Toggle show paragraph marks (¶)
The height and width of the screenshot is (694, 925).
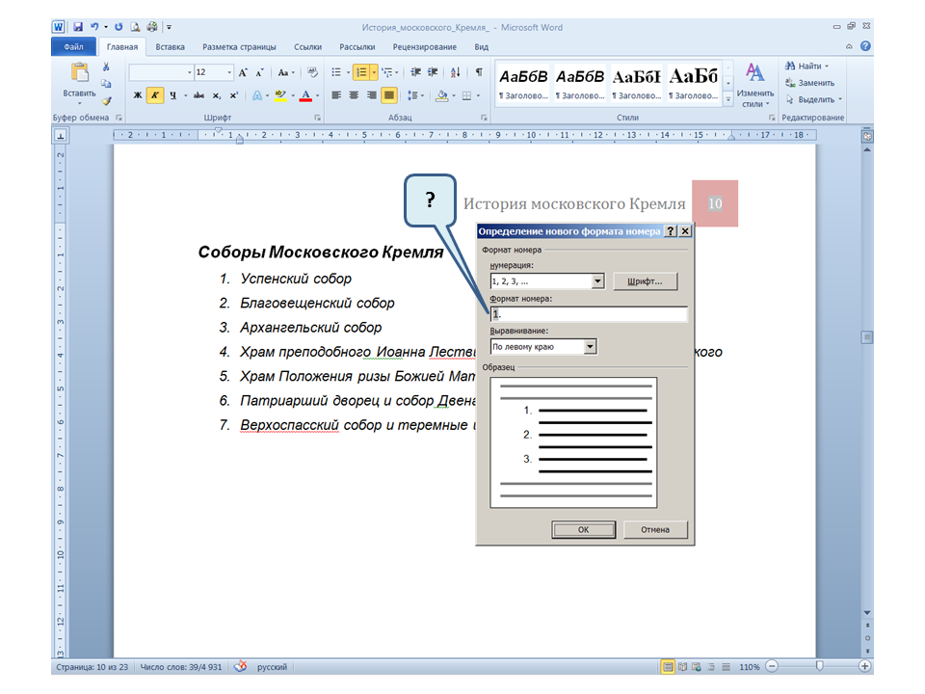tap(479, 72)
